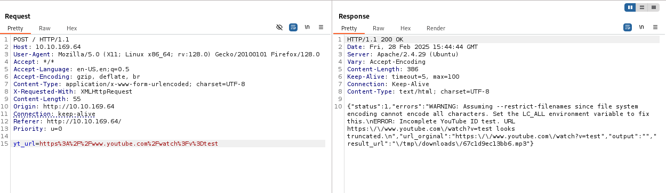This screenshot has width=666, height=193.
Task: Open the Response panel hamburger menu
Action: tap(655, 27)
